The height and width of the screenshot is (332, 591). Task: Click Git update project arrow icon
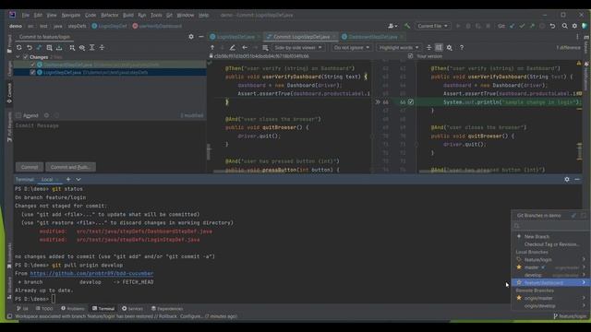tap(512, 26)
